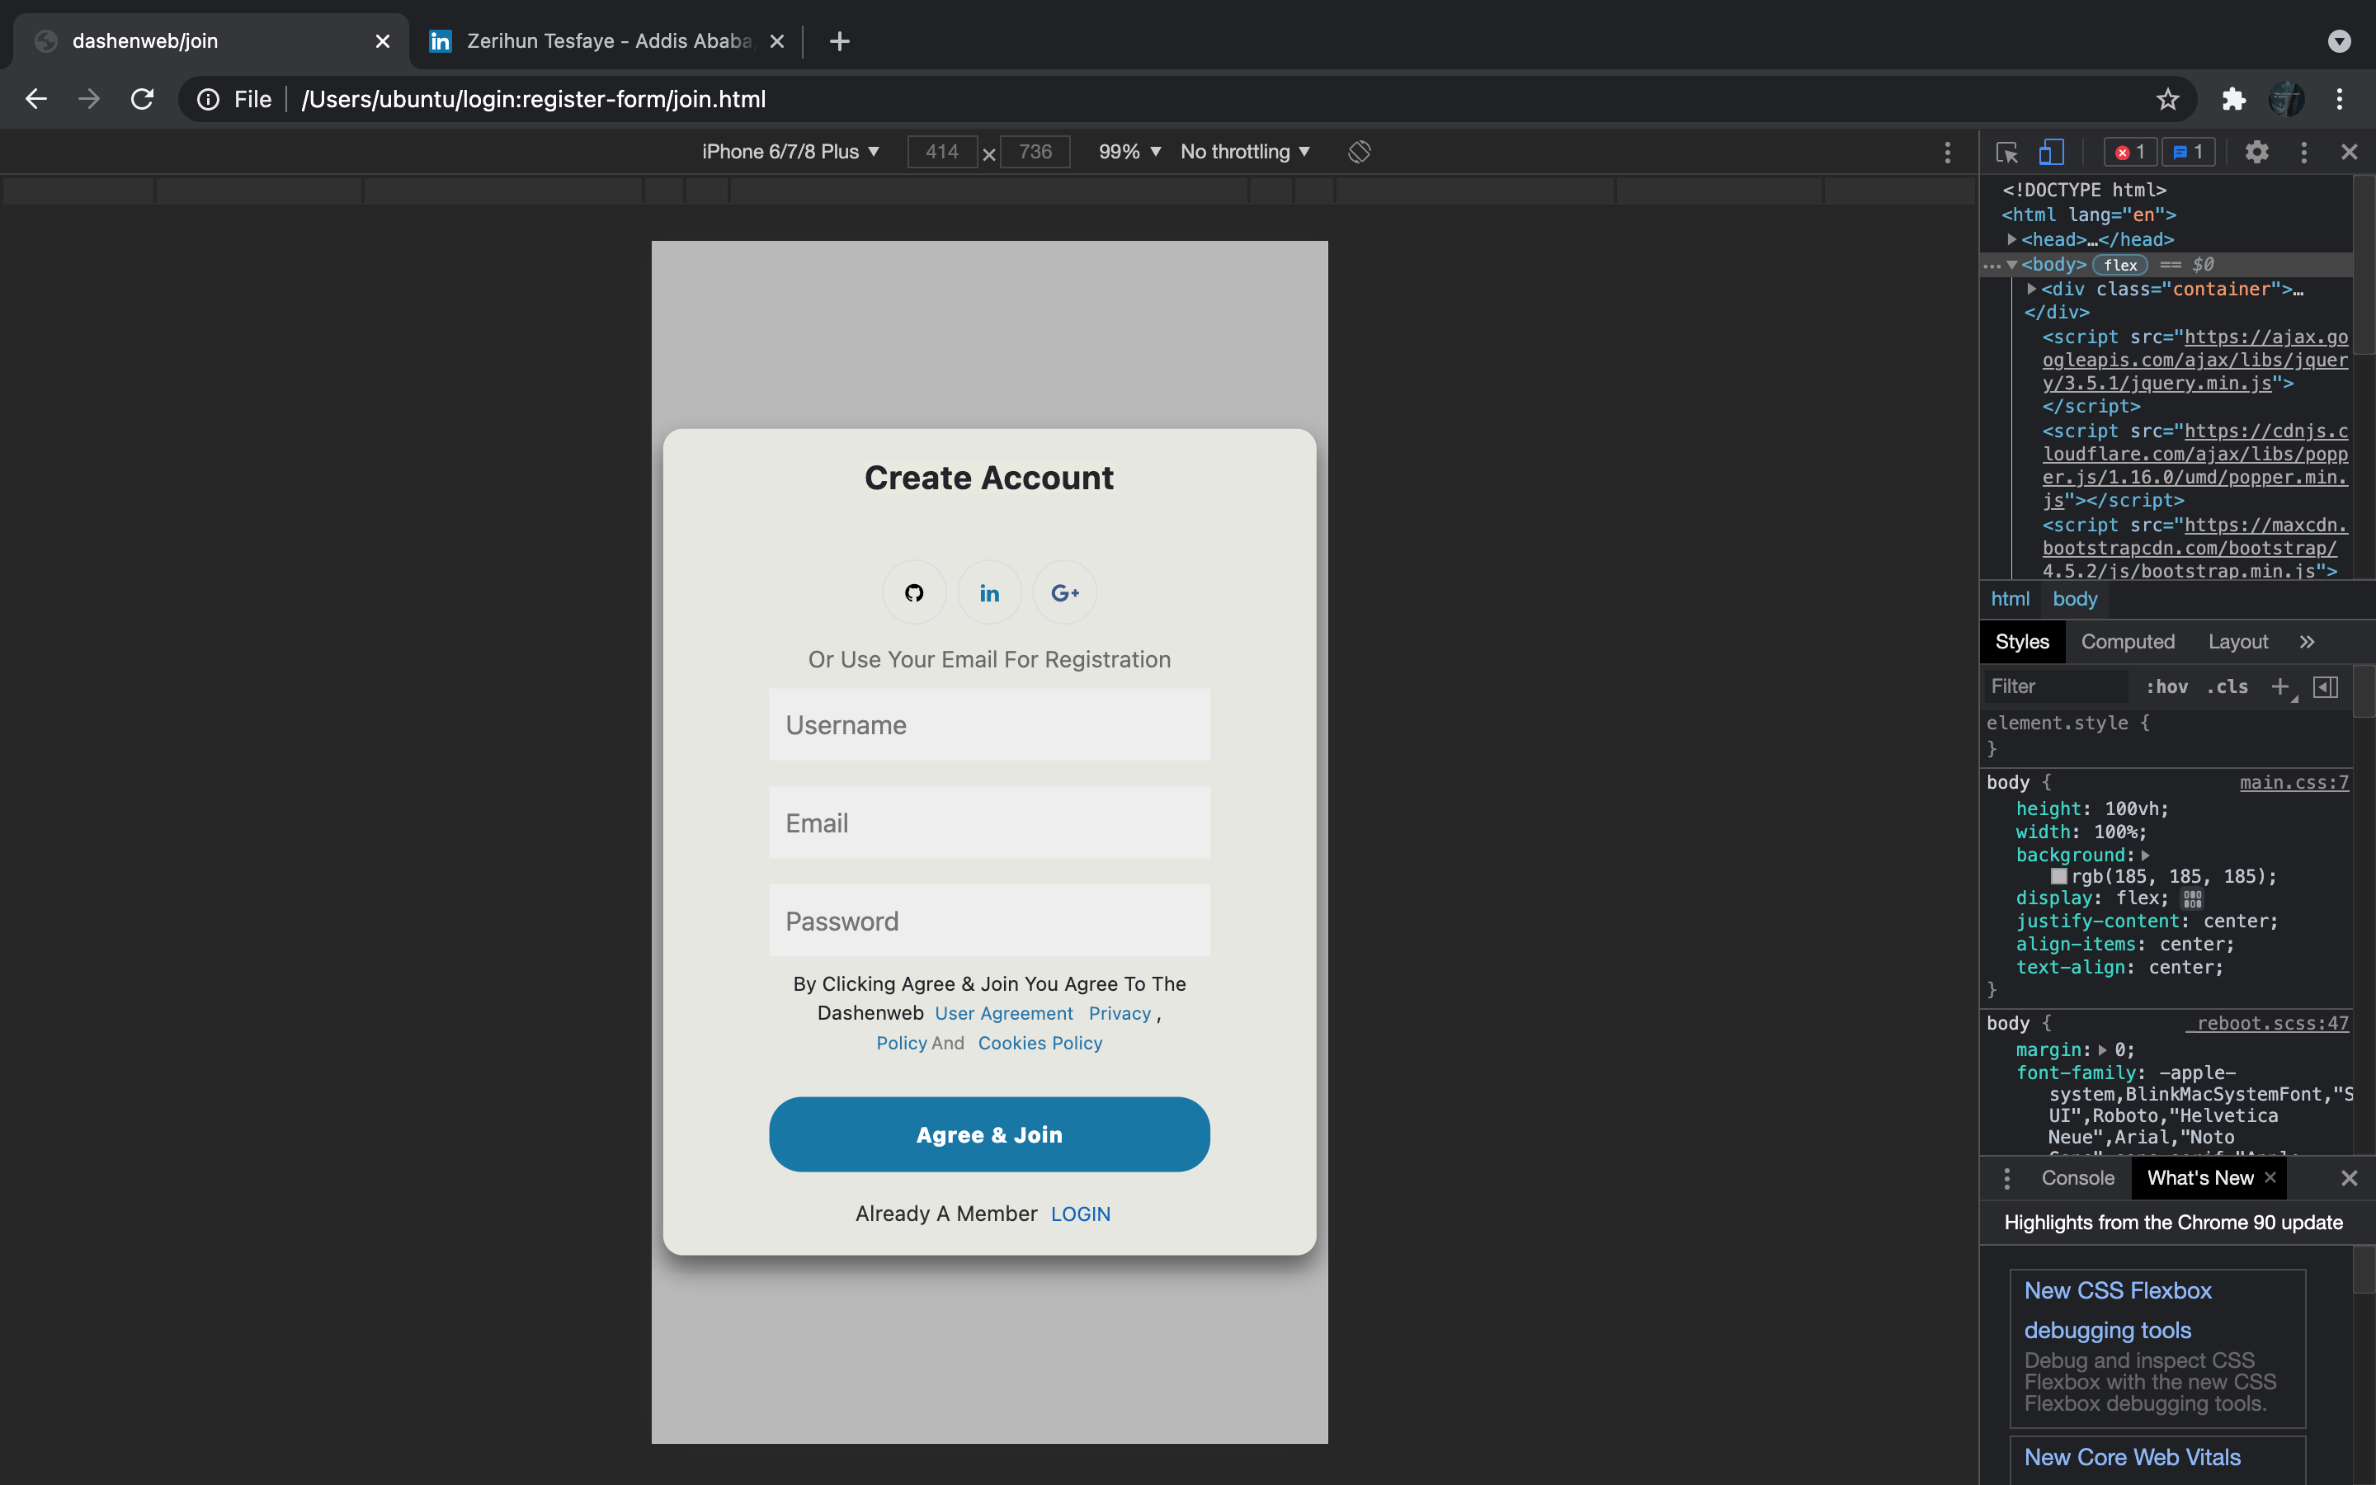Toggle the device toolbar icon
This screenshot has width=2376, height=1485.
click(x=2052, y=151)
